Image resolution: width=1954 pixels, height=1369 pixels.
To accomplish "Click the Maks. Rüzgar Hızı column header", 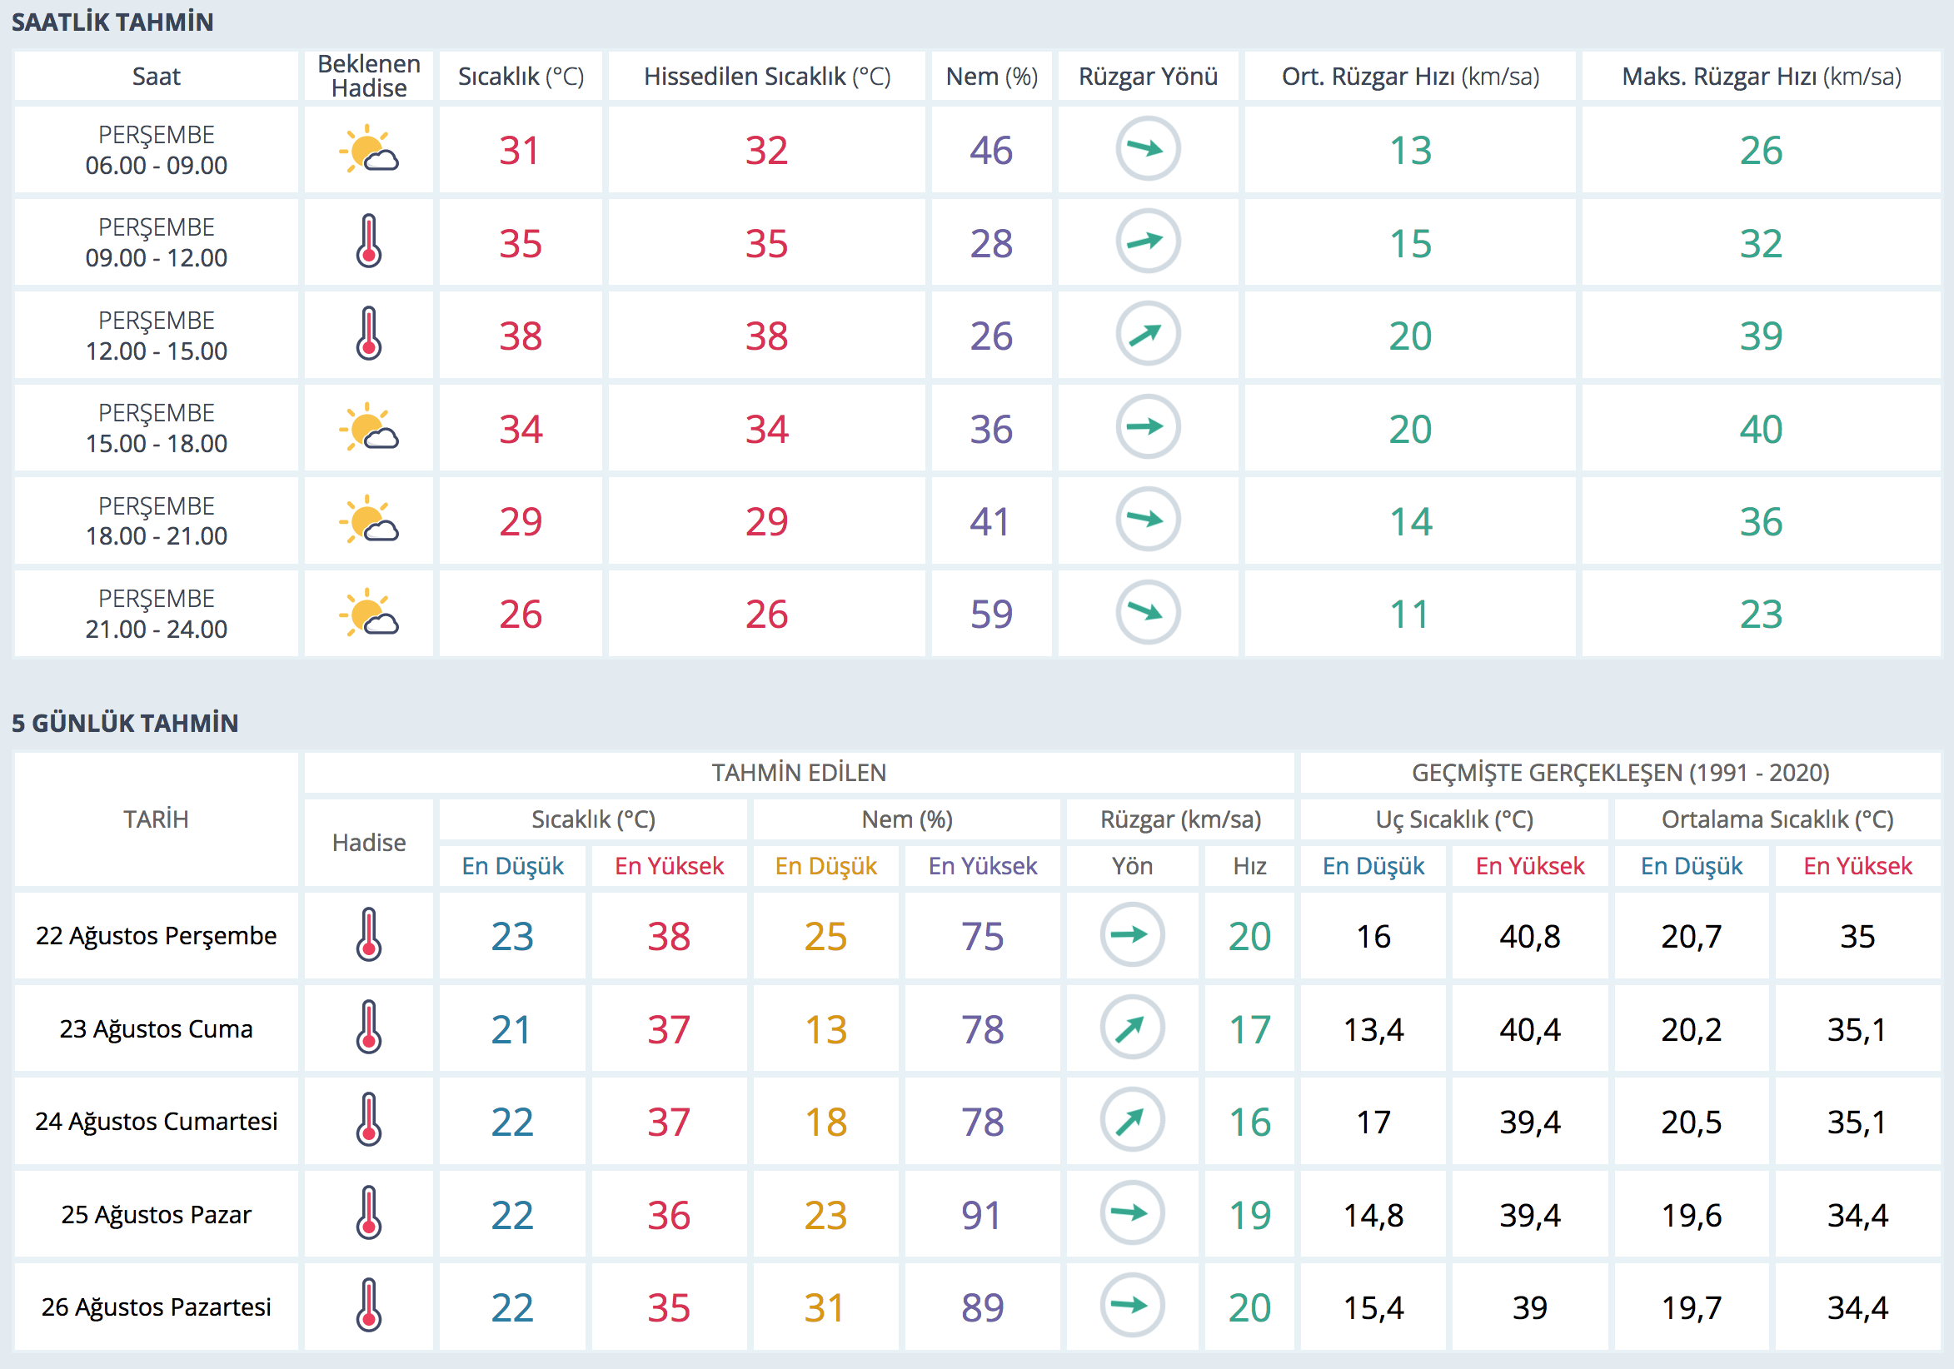I will pos(1761,77).
